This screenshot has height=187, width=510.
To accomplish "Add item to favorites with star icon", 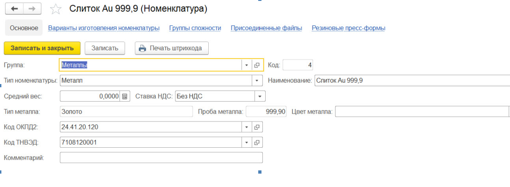I will [x=55, y=9].
